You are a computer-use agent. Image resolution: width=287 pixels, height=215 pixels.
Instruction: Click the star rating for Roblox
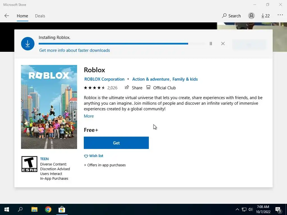[x=94, y=88]
